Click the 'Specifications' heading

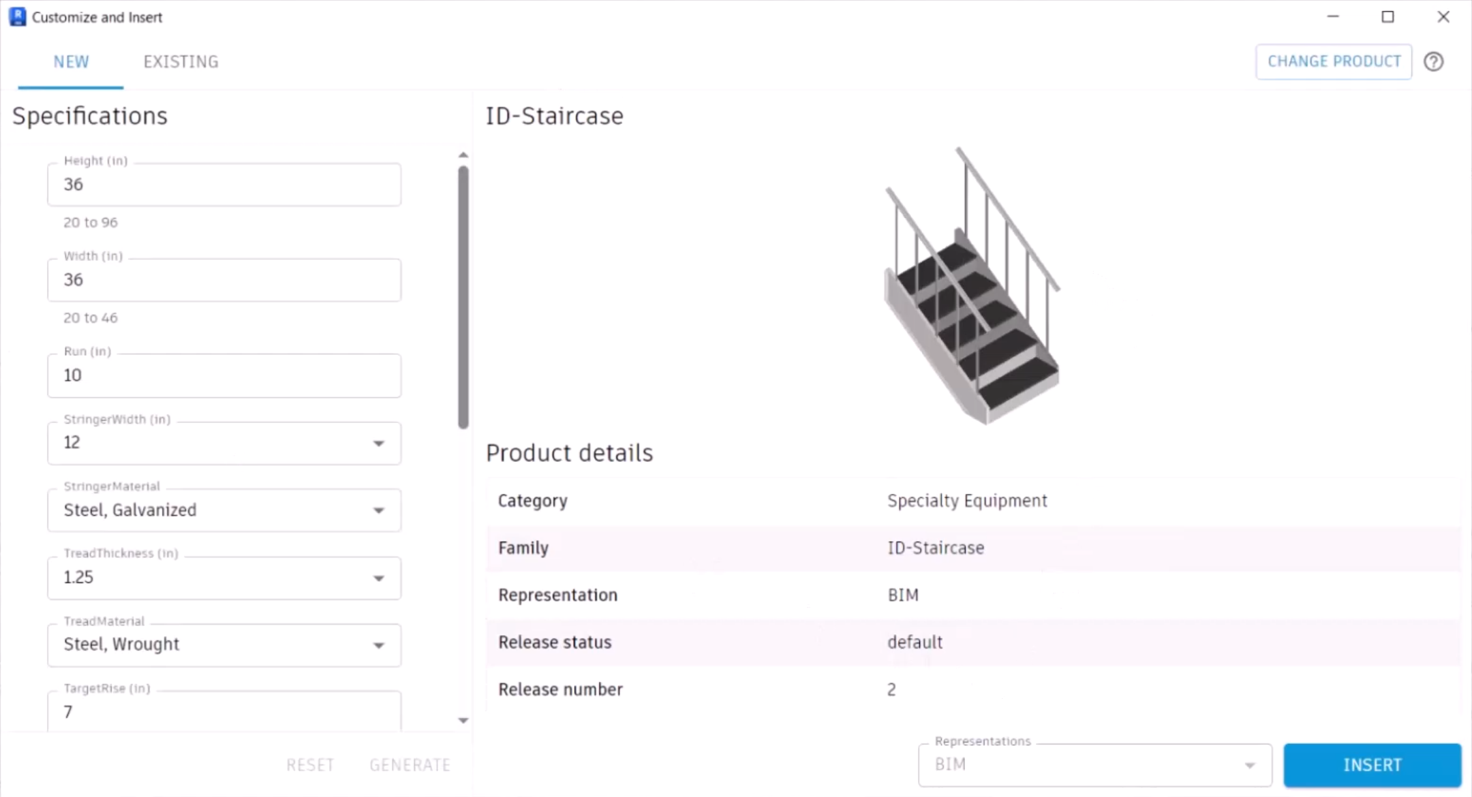click(x=90, y=116)
